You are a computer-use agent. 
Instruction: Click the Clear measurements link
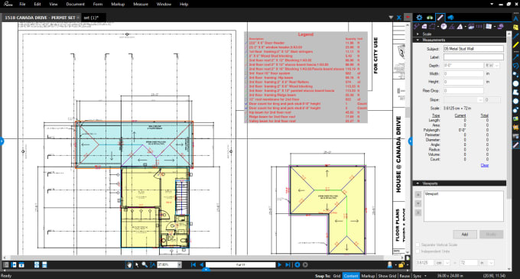[485, 165]
